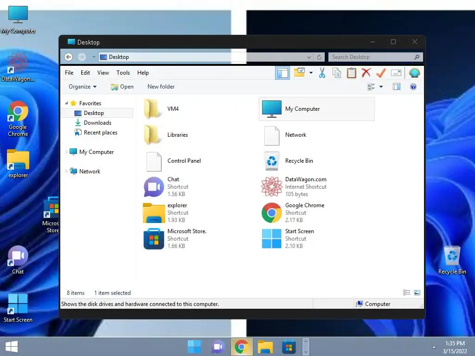The height and width of the screenshot is (356, 475).
Task: Click the Copy icon in the toolbar
Action: [x=337, y=73]
